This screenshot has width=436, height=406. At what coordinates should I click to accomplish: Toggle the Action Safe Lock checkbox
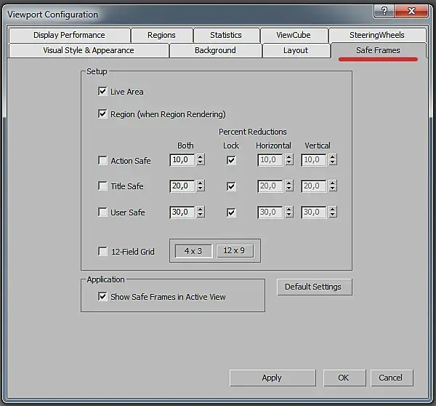point(231,160)
